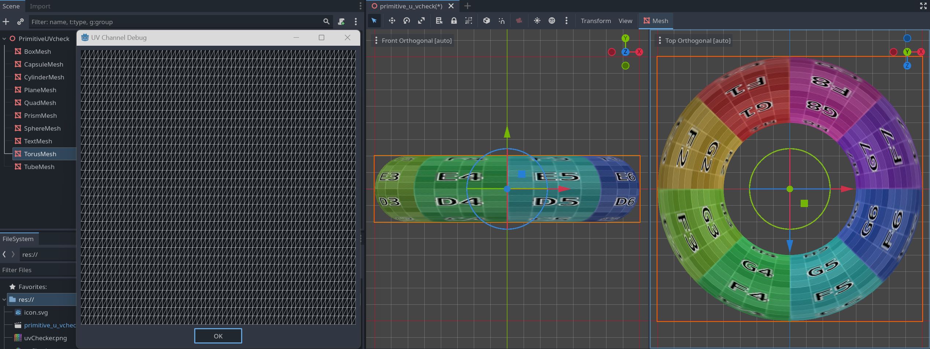Screen dimensions: 930x349
Task: Click the Mesh button in the viewport toolbar
Action: click(656, 21)
